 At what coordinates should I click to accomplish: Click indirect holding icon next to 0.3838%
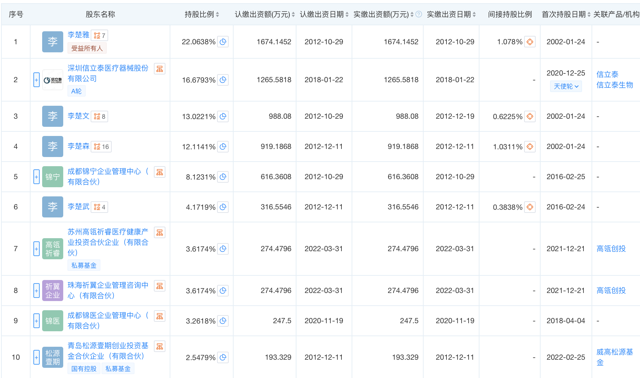coord(530,207)
